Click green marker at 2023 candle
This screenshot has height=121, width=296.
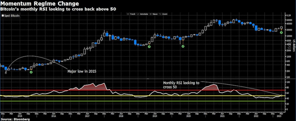[280, 32]
